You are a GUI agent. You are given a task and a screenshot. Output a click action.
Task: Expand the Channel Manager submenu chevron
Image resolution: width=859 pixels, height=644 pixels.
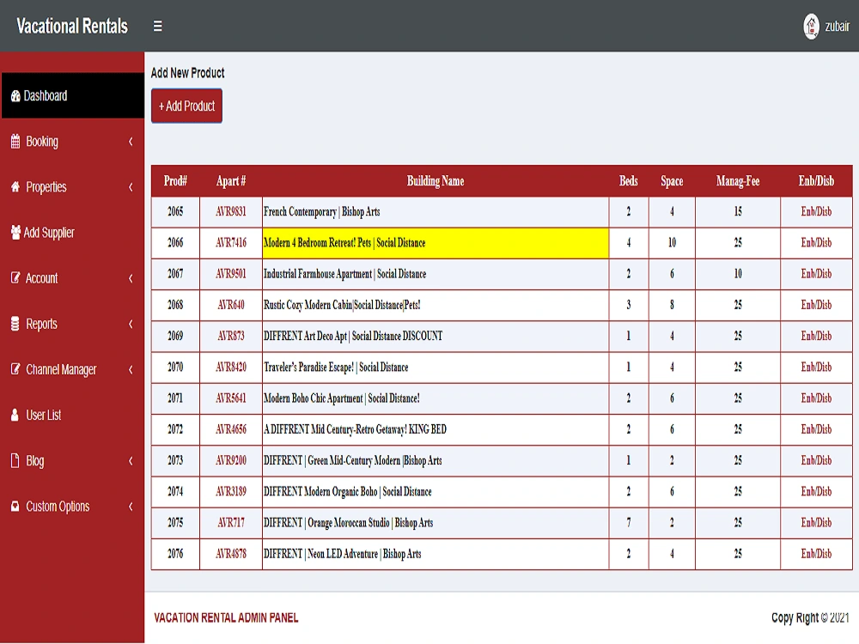tap(131, 369)
